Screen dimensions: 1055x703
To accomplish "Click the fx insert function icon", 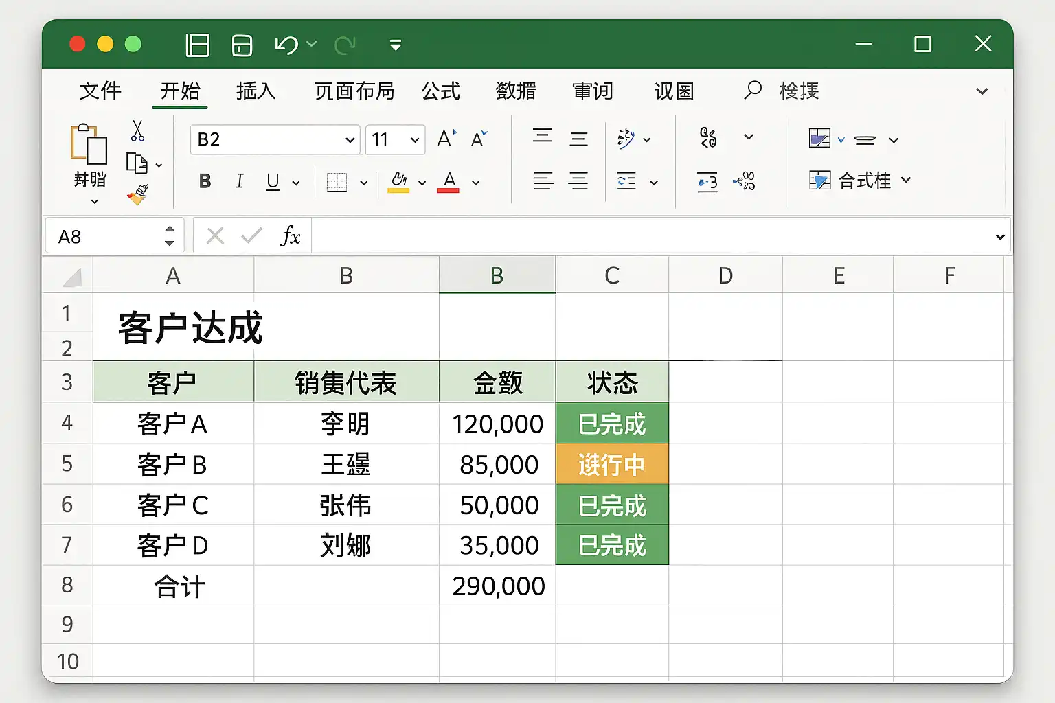I will pos(290,236).
